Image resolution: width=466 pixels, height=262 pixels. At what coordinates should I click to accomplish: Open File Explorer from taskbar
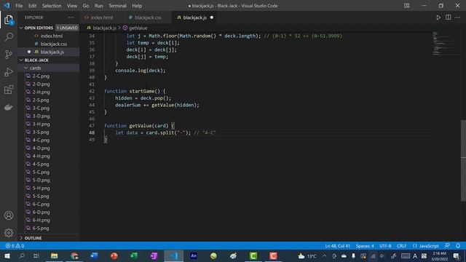pos(55,255)
